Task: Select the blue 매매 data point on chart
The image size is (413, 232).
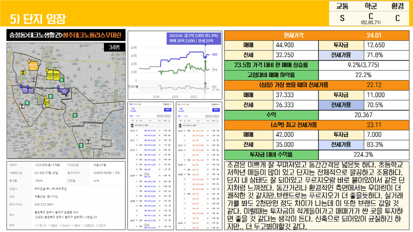Action: [x=205, y=57]
